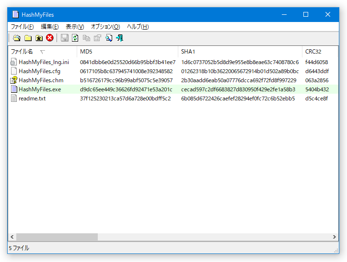The height and width of the screenshot is (262, 347).
Task: Click CRC32 value 5404b432
Action: [x=317, y=89]
